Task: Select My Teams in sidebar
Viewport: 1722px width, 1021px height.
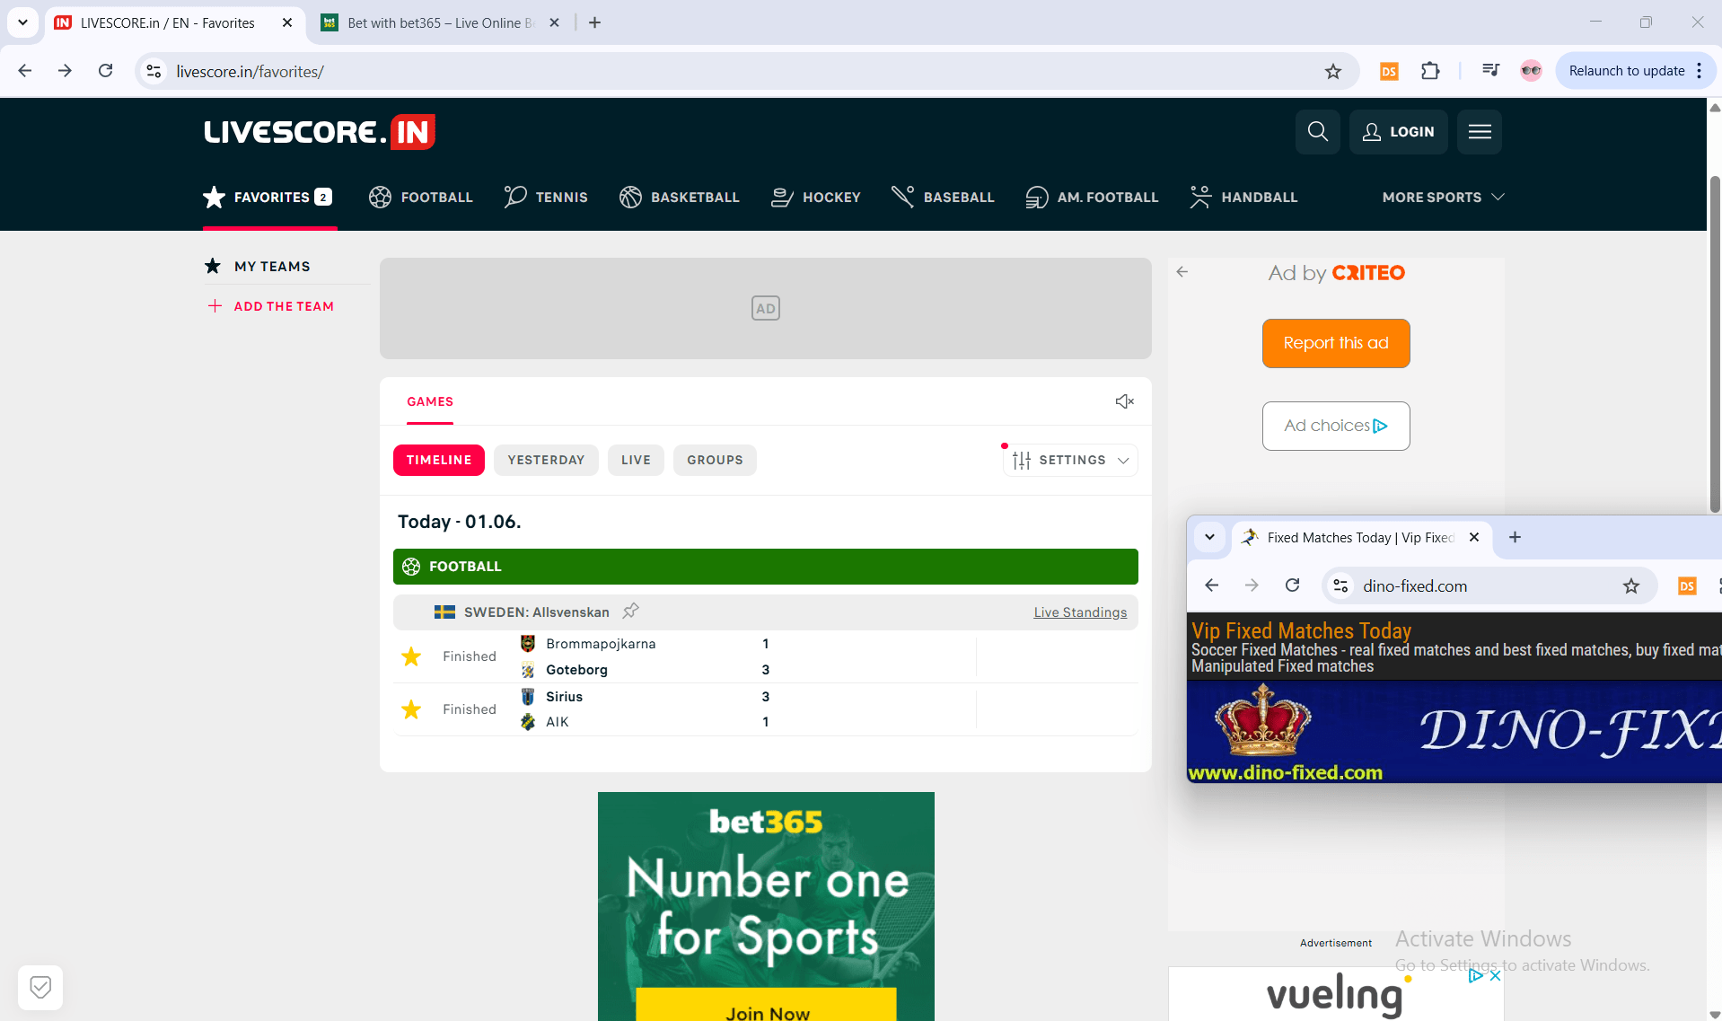Action: point(272,266)
